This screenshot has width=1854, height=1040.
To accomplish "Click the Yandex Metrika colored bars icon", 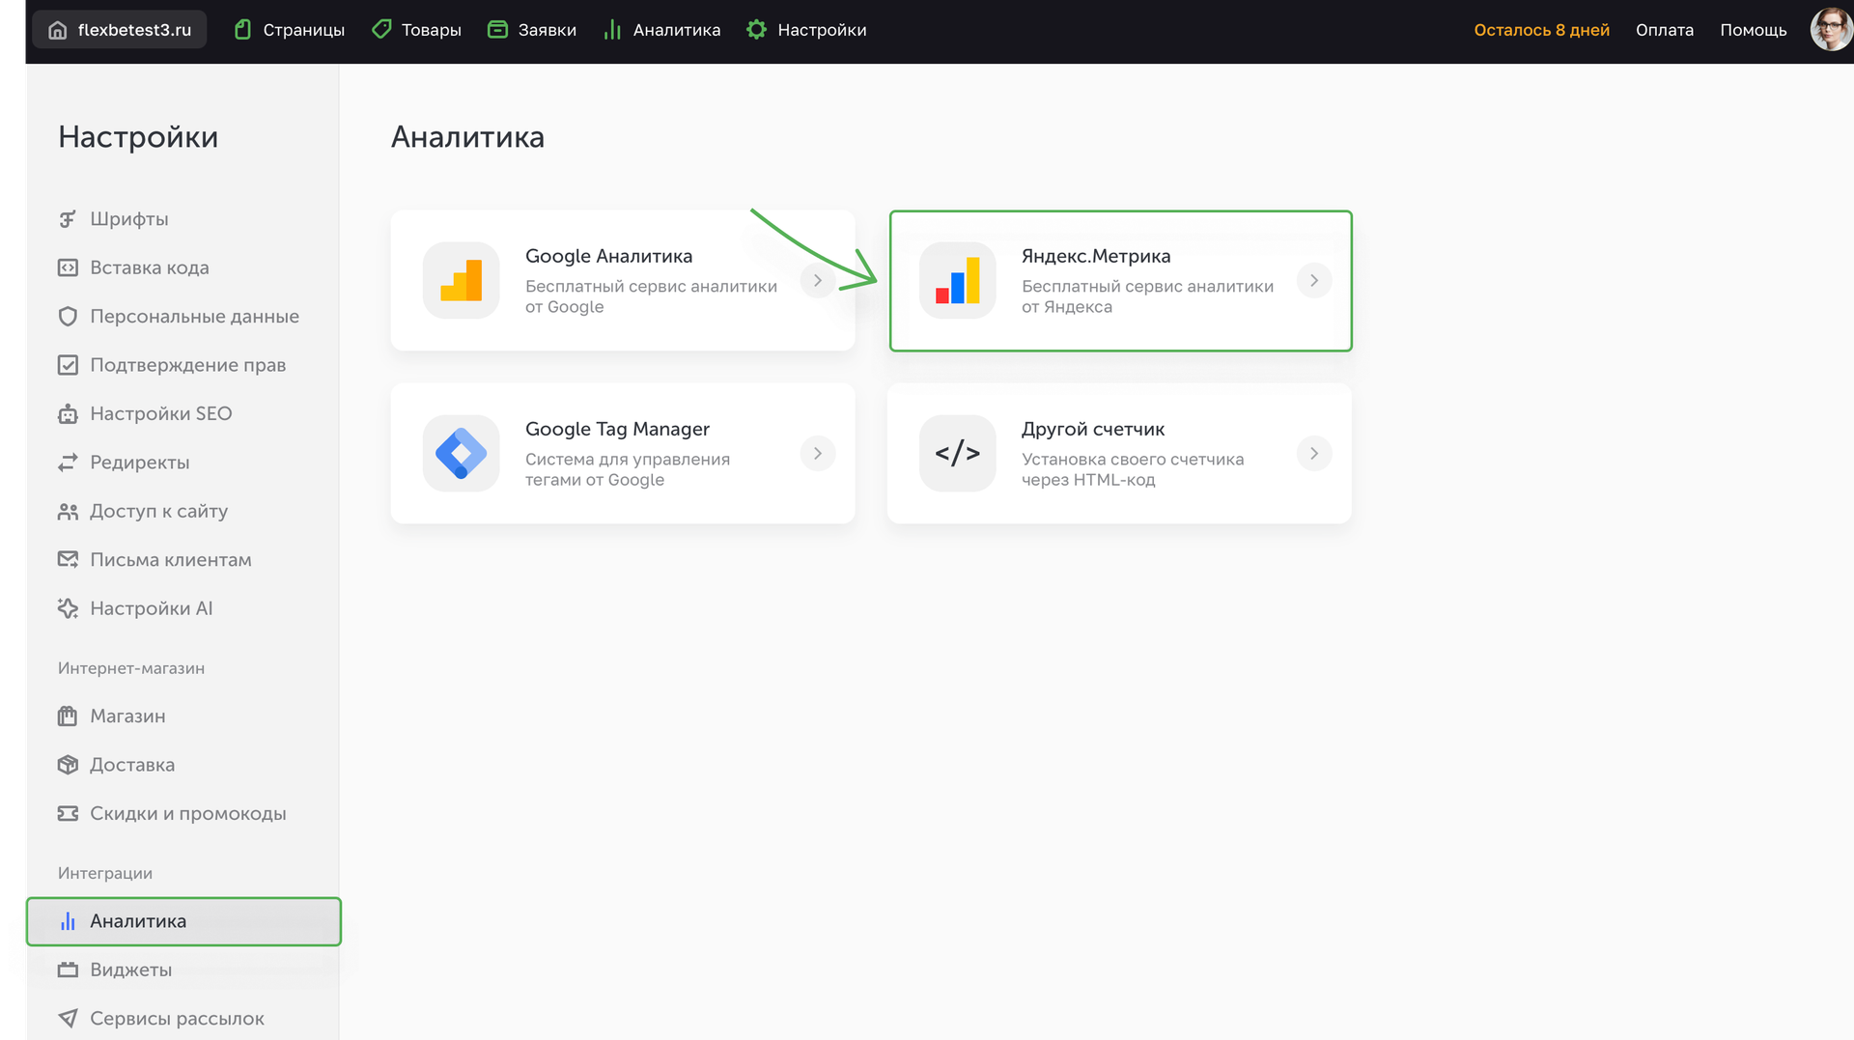I will coord(957,280).
